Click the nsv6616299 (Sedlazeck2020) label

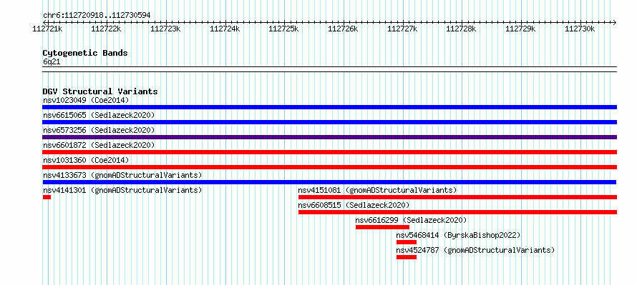411,220
